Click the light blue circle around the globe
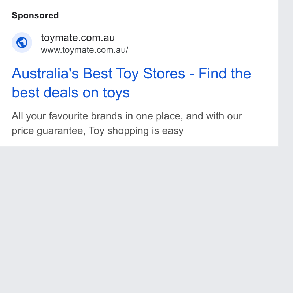The image size is (293, 293). click(x=22, y=42)
